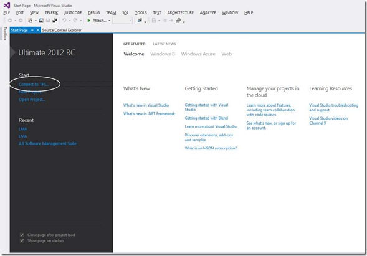Click the Save All toolbar icon
367x256 pixels.
click(x=55, y=21)
